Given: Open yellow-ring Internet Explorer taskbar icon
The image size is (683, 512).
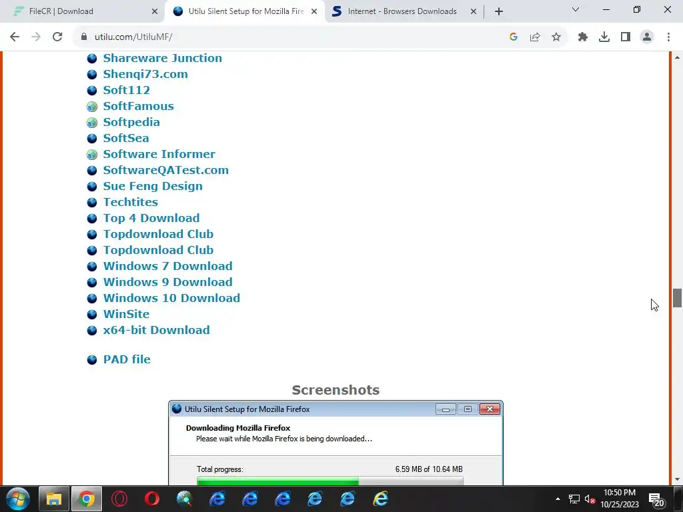Looking at the screenshot, I should tap(380, 499).
